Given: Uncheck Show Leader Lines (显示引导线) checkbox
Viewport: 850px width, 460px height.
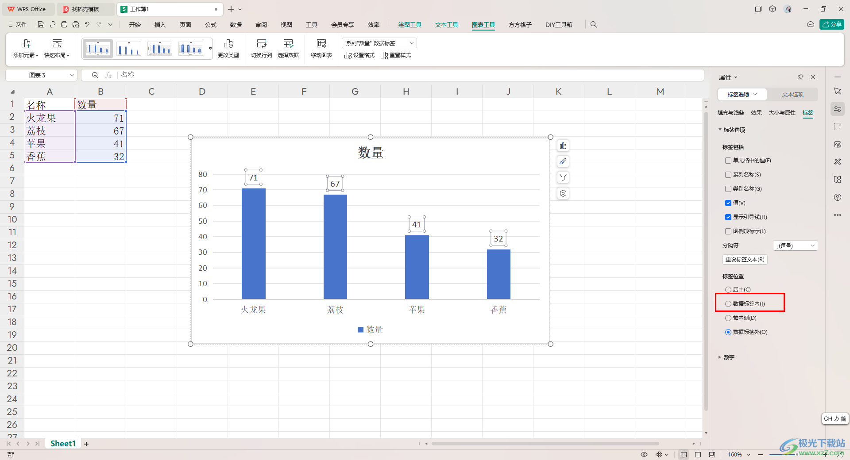Looking at the screenshot, I should [x=728, y=217].
